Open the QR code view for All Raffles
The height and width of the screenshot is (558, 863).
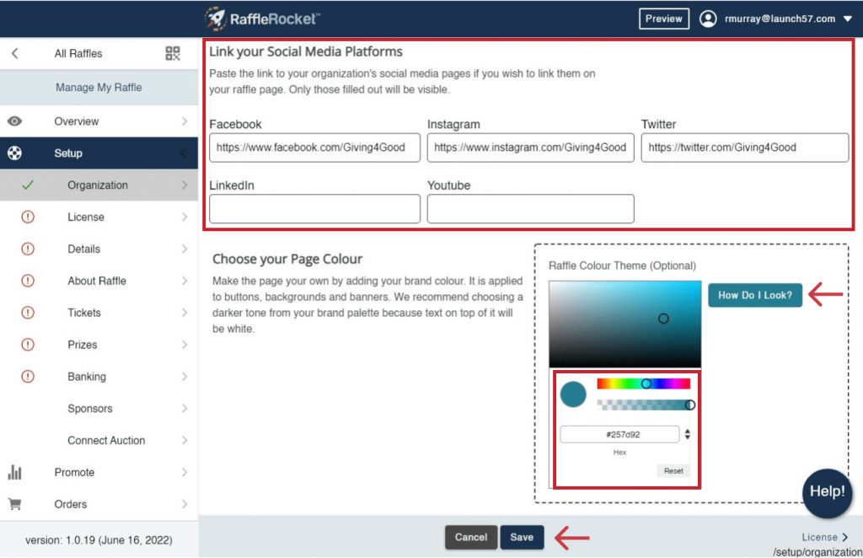tap(173, 53)
